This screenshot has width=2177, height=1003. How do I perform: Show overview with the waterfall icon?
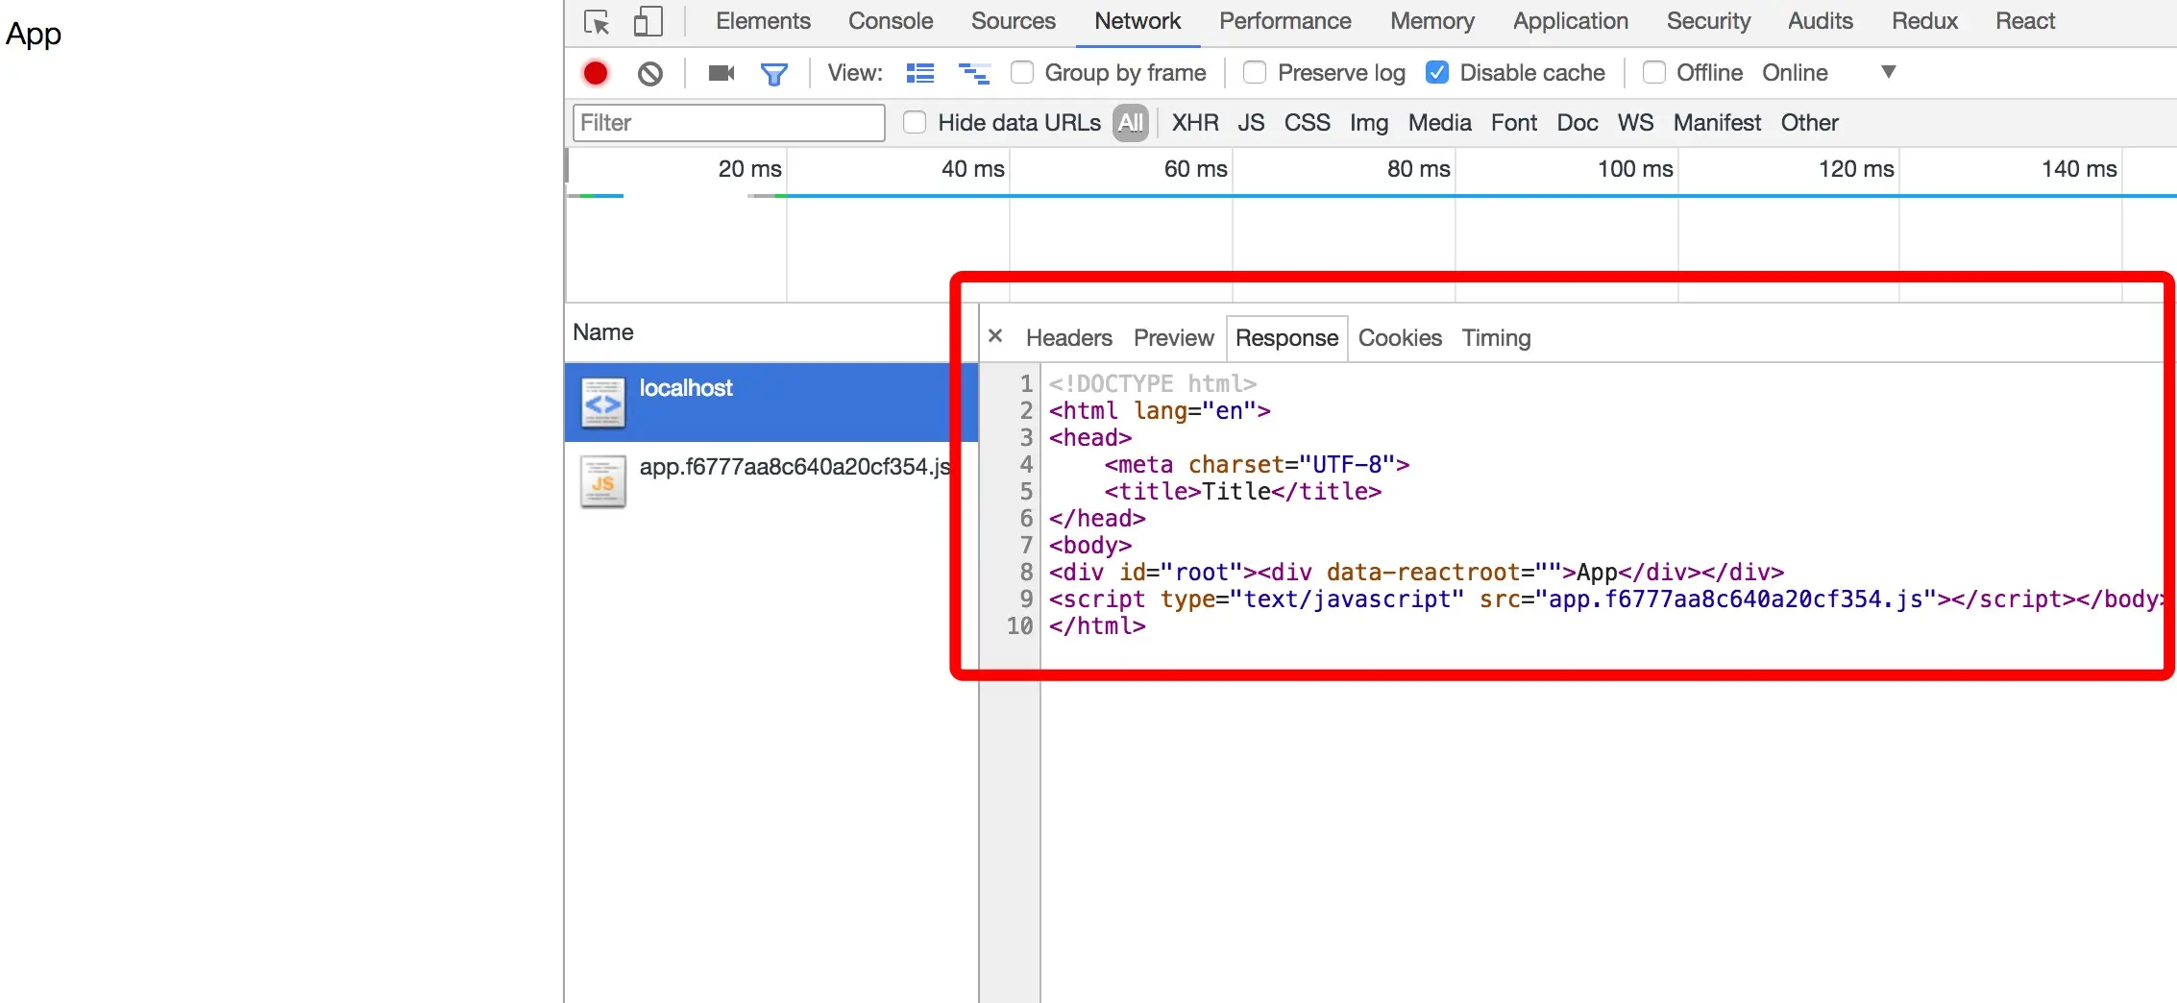pos(974,73)
